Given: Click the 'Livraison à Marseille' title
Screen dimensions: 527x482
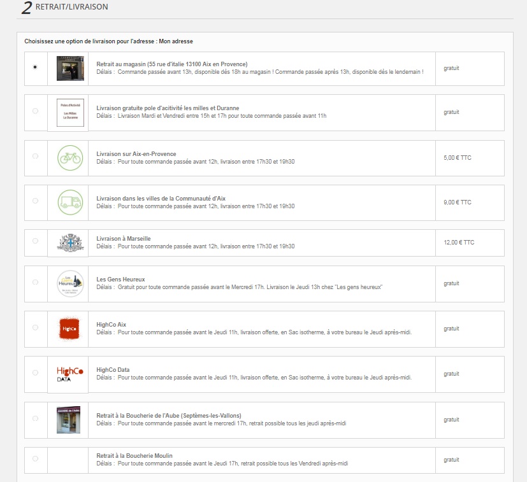Looking at the screenshot, I should [124, 239].
